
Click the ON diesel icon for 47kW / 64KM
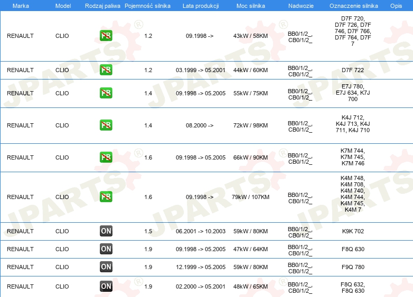click(x=106, y=249)
